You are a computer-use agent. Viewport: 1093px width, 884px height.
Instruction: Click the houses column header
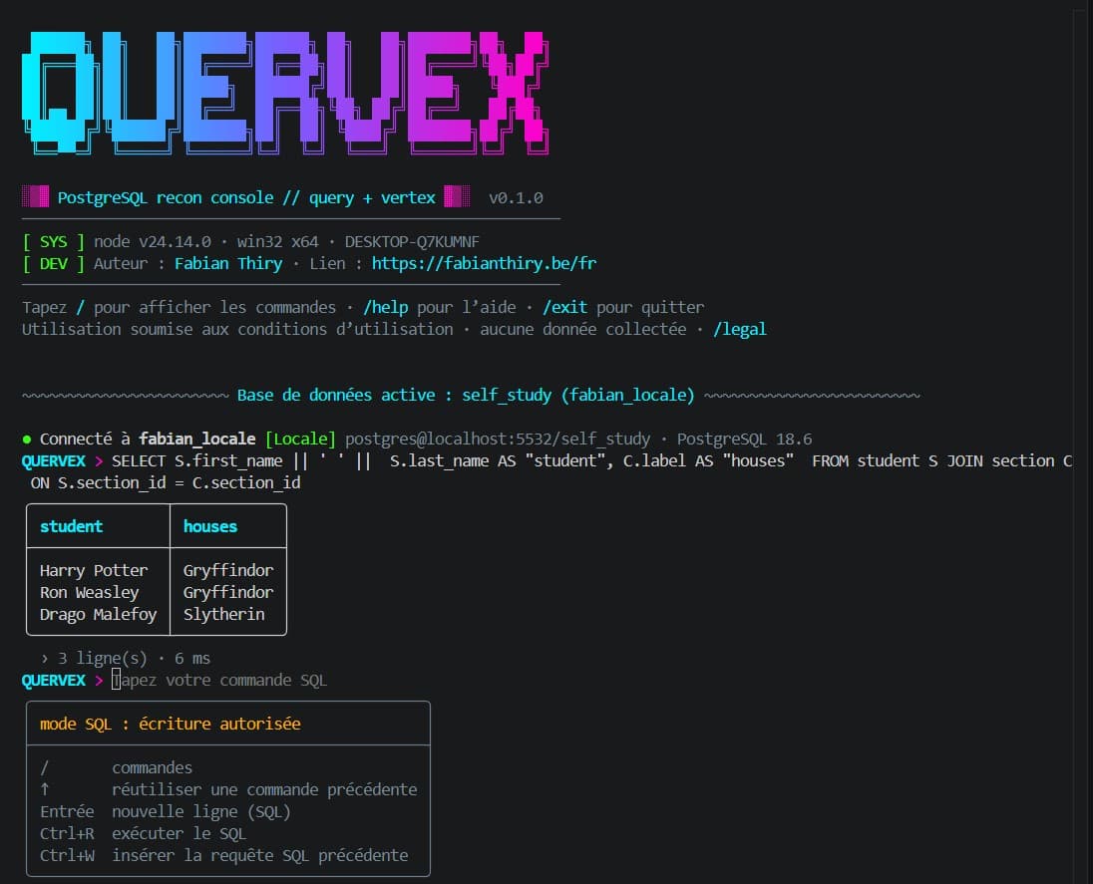(209, 526)
